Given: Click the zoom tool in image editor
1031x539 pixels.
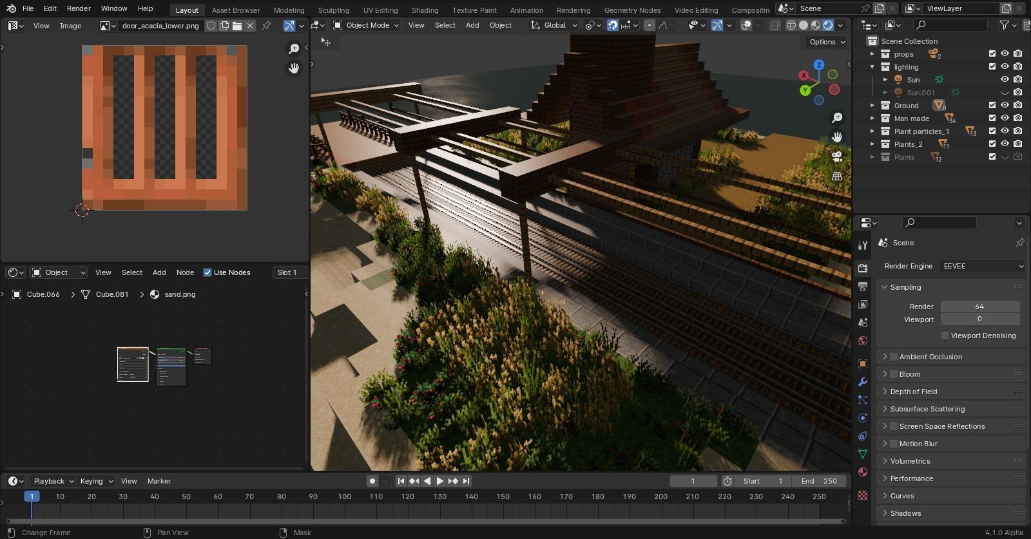Looking at the screenshot, I should click(294, 49).
